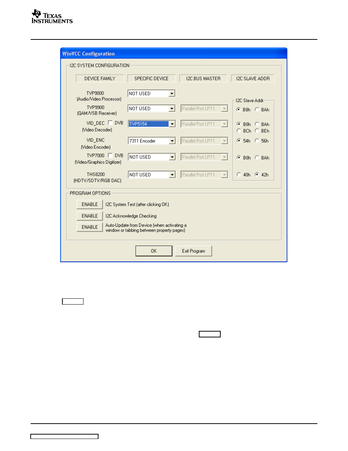
Task: Click the TVP9000 Audio/Video Processor label
Action: coord(98,96)
